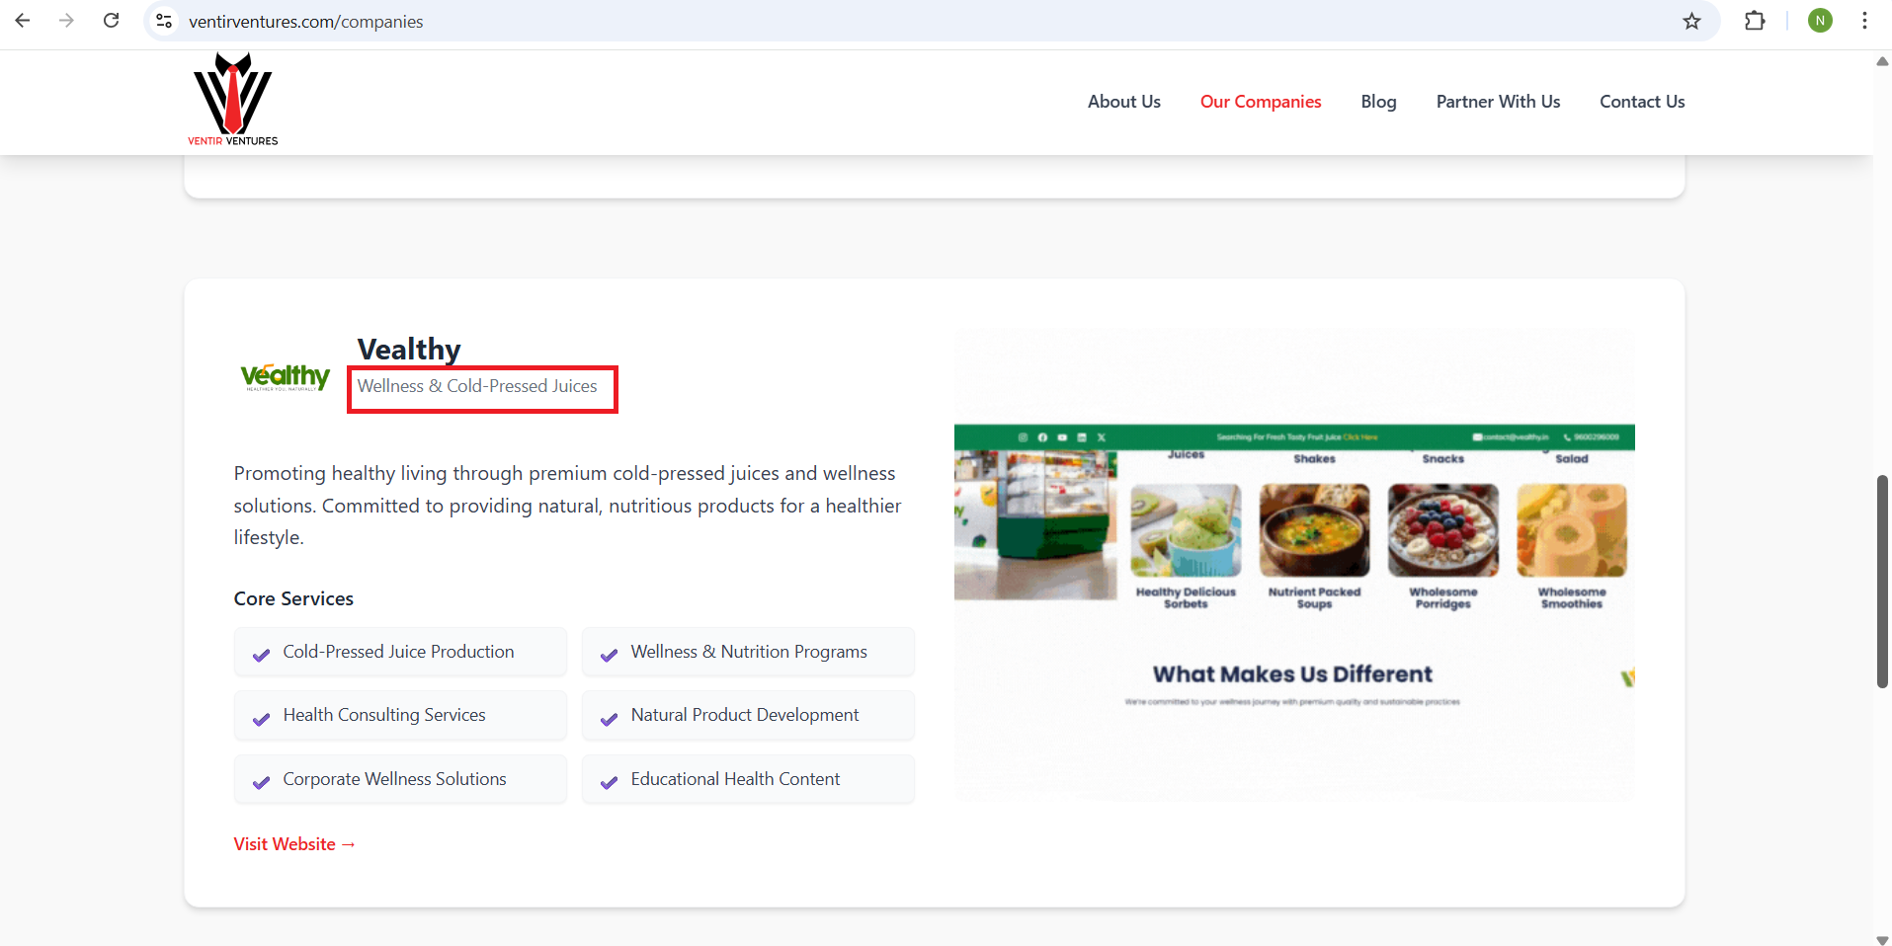The height and width of the screenshot is (946, 1892).
Task: Click the browser back arrow
Action: tap(23, 21)
